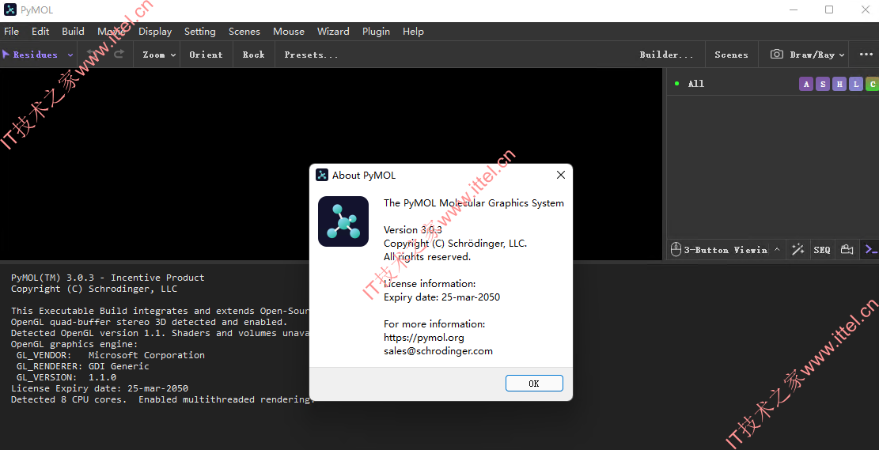Expand the Zoom dropdown chevron

[173, 55]
